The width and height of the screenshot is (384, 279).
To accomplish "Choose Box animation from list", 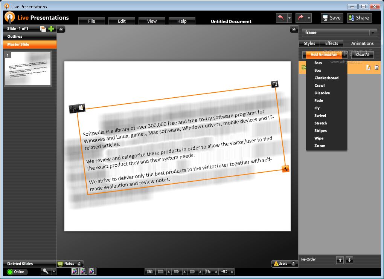I will [326, 71].
